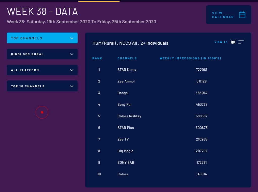Image resolution: width=258 pixels, height=192 pixels.
Task: Click the SONY SAB channel entry
Action: point(126,162)
